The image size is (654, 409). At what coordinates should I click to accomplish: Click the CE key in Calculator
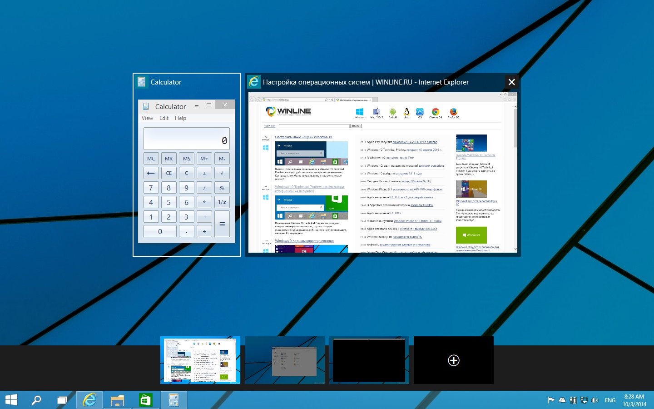click(169, 173)
